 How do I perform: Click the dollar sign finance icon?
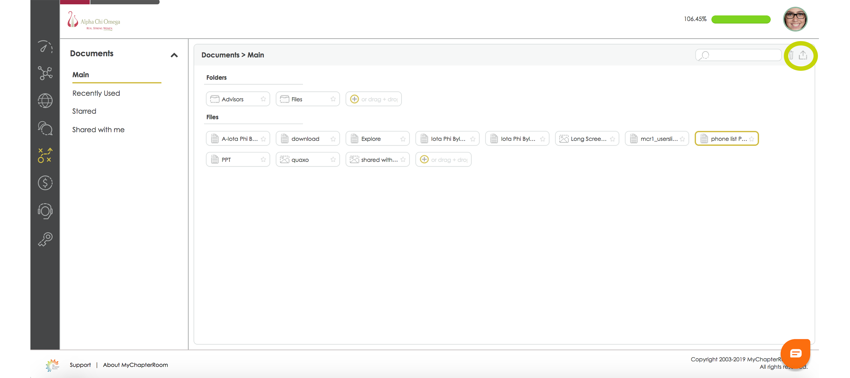[45, 183]
